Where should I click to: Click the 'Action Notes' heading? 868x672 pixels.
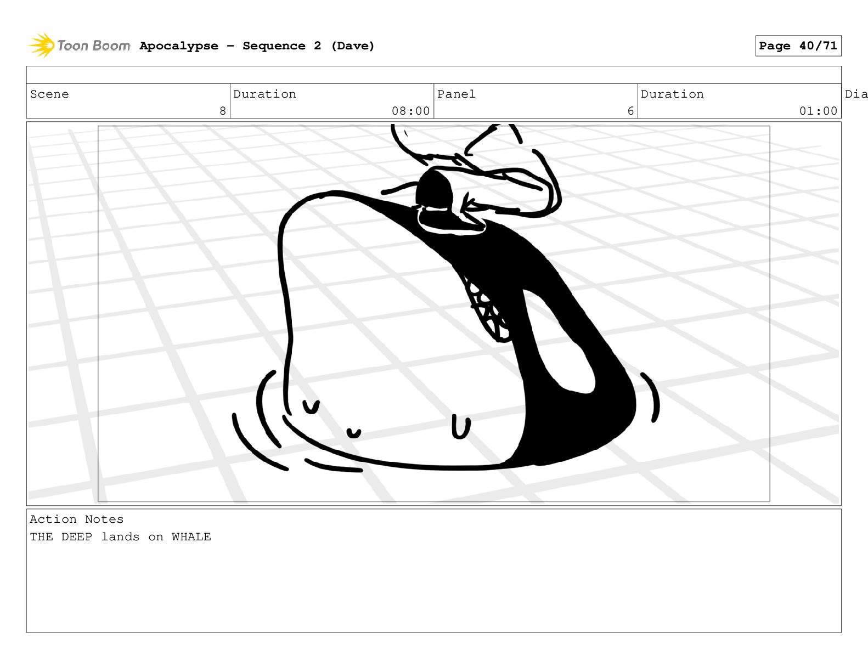(x=77, y=519)
